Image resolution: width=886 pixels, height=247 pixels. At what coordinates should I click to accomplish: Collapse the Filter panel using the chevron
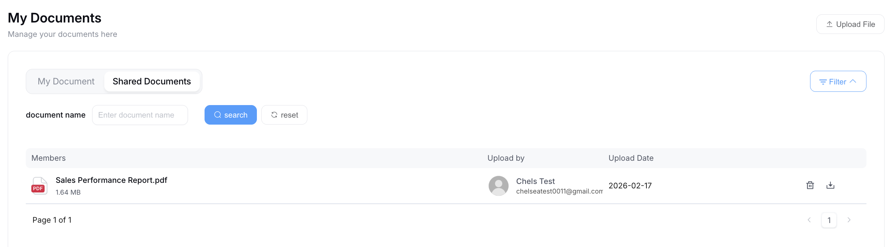tap(853, 81)
